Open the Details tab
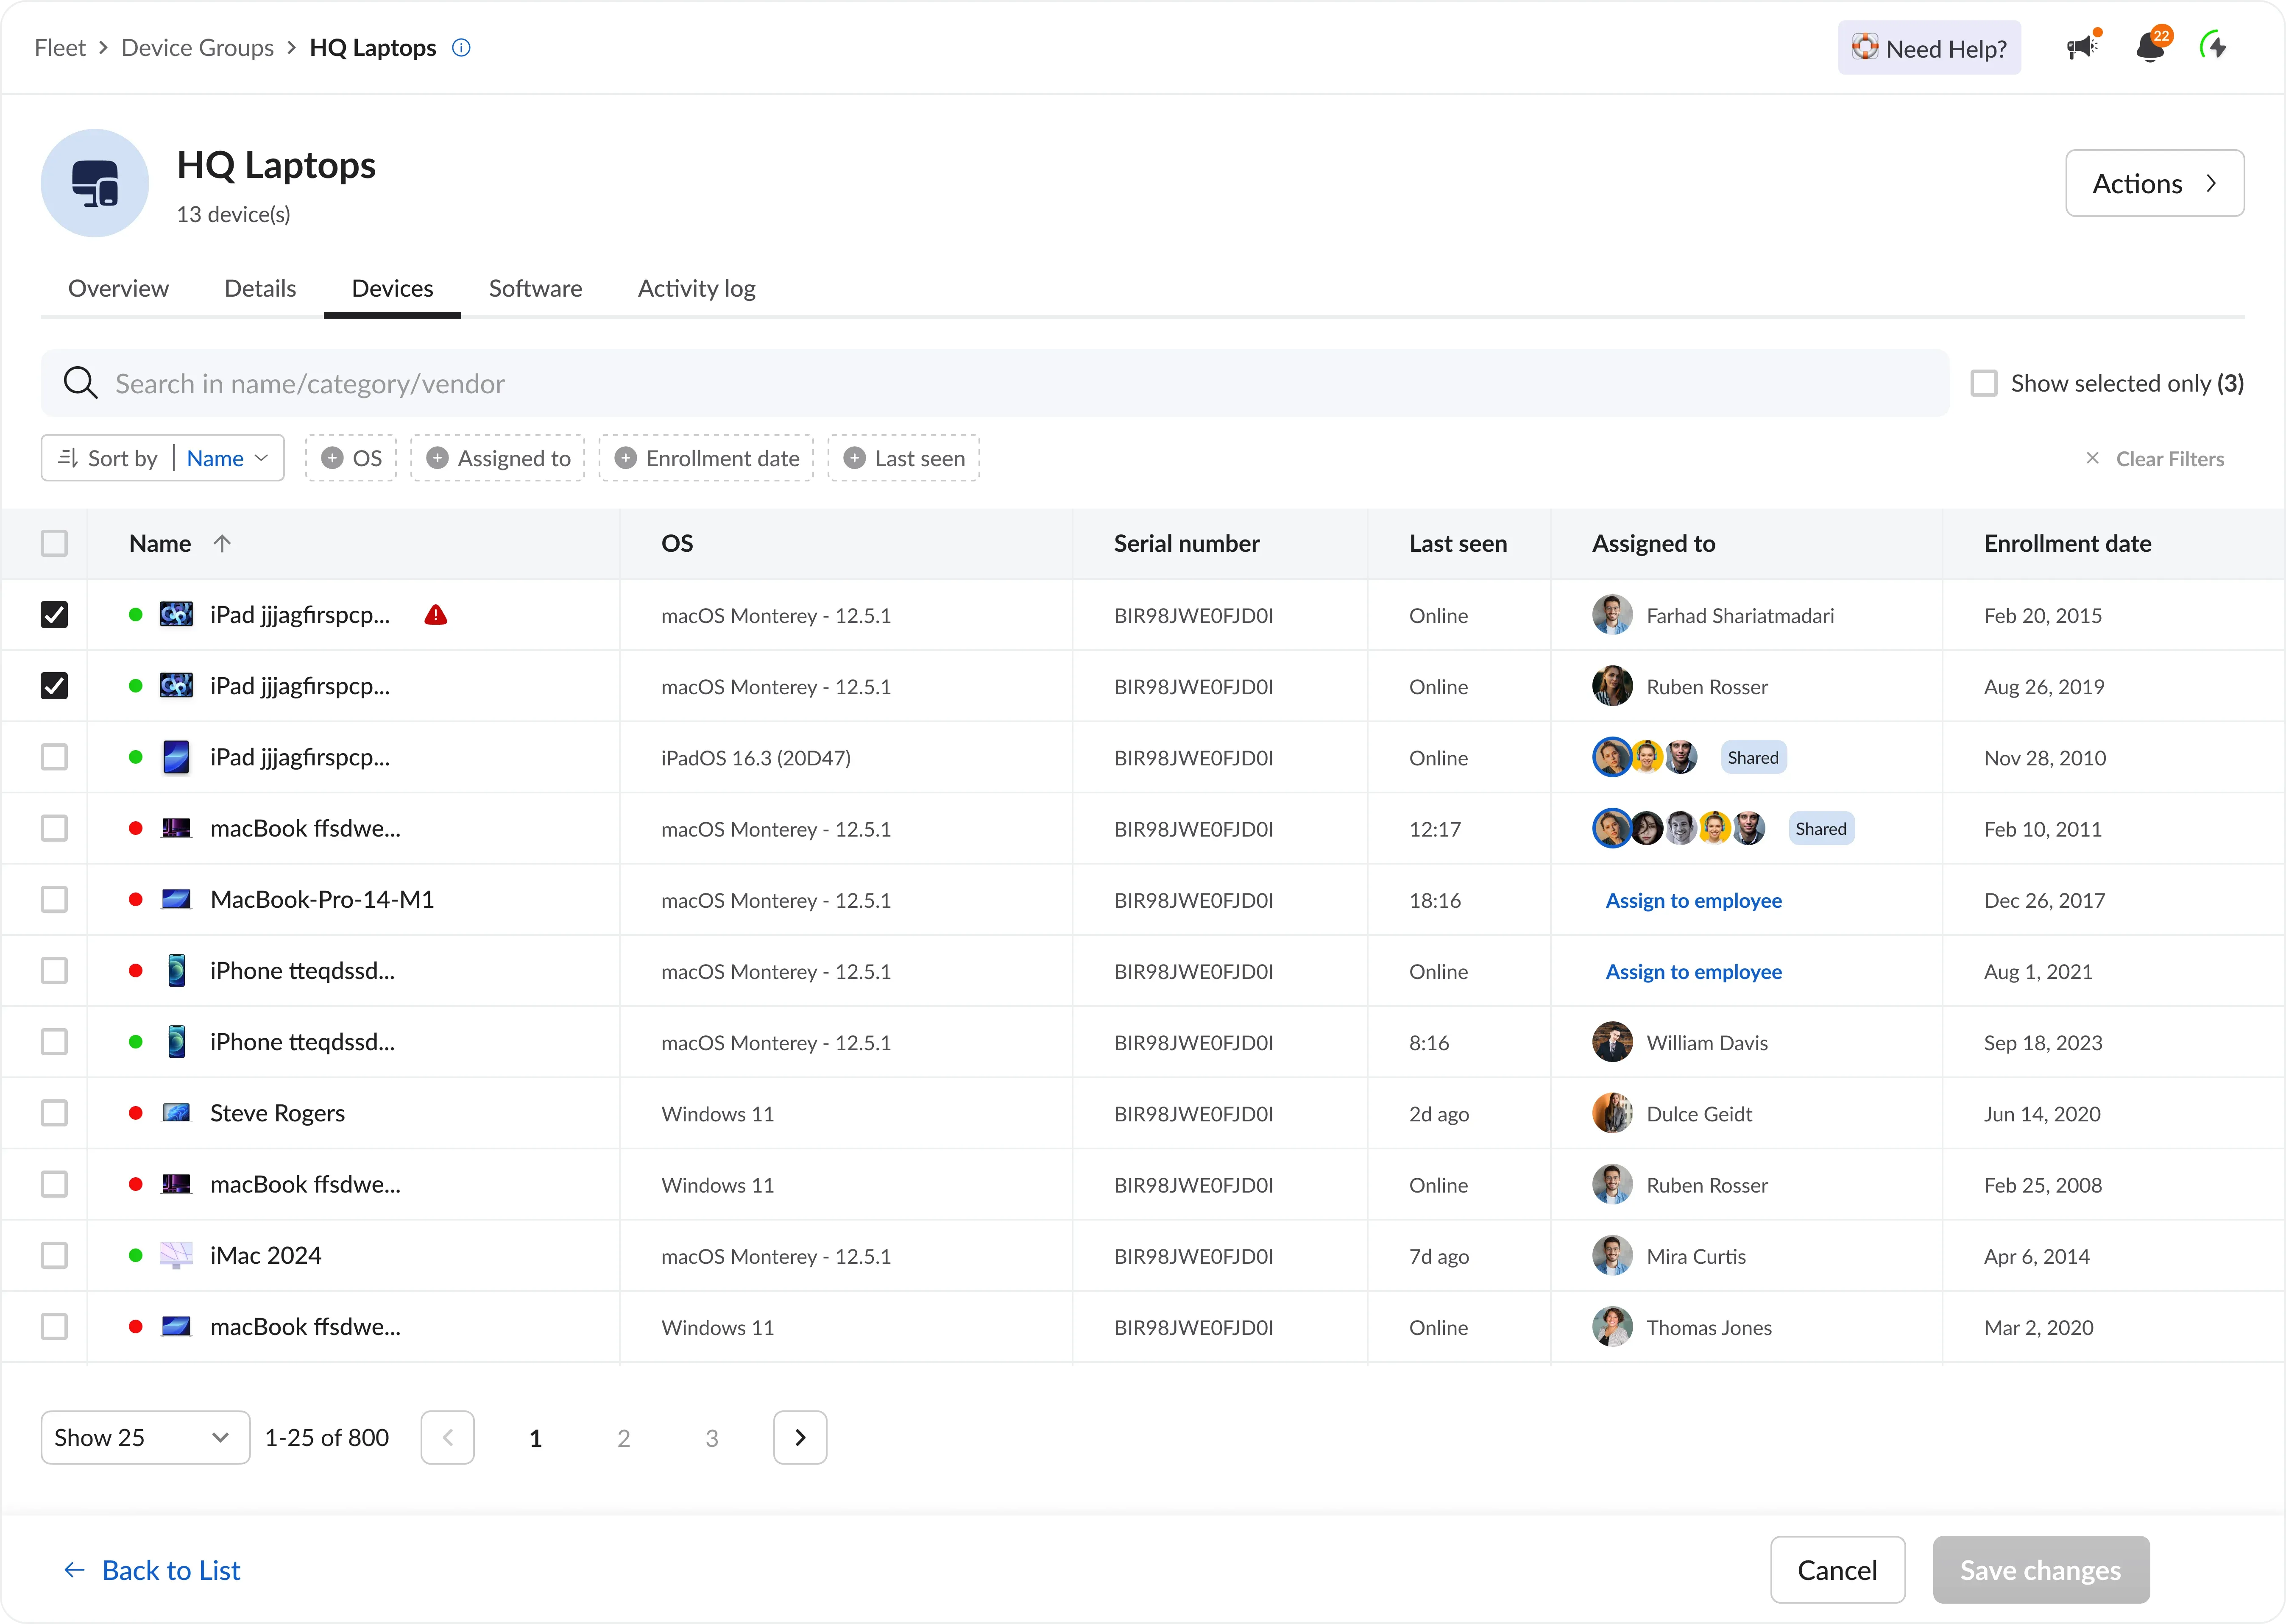 260,289
